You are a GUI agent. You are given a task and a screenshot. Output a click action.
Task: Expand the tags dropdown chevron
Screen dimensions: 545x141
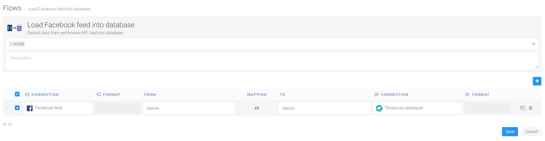point(534,44)
